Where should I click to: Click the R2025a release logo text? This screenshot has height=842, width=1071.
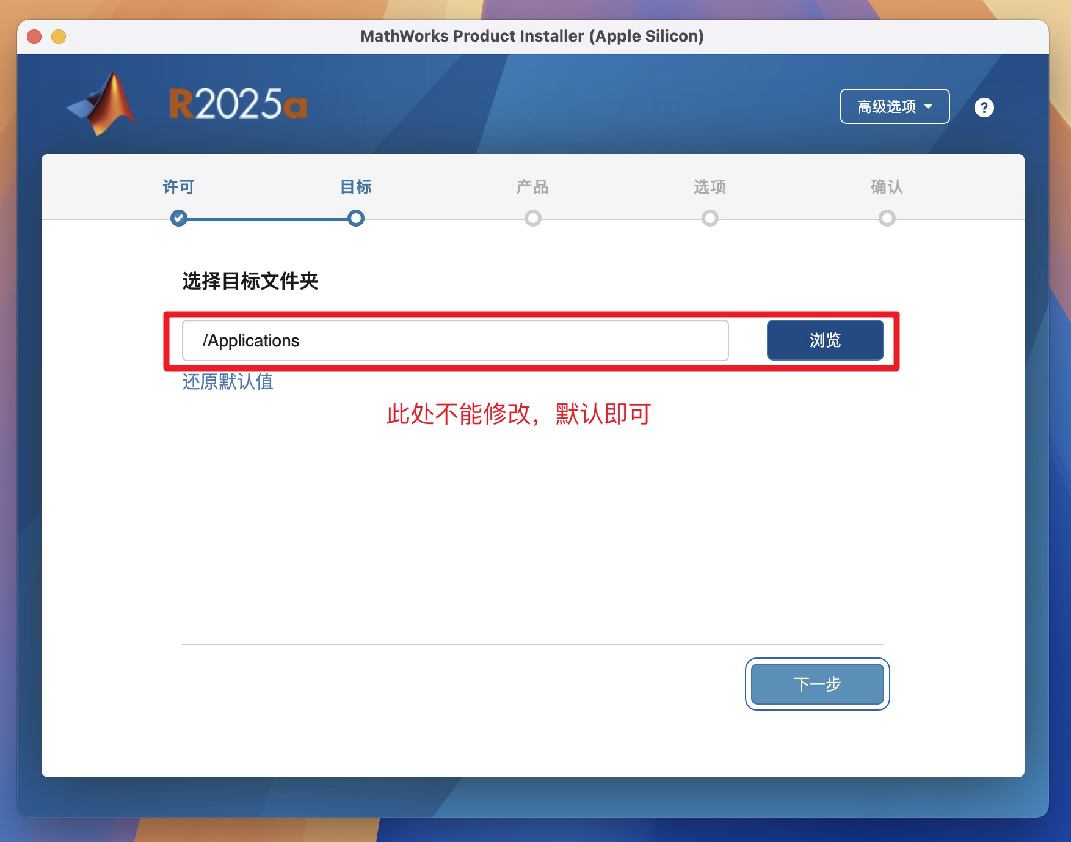[238, 104]
